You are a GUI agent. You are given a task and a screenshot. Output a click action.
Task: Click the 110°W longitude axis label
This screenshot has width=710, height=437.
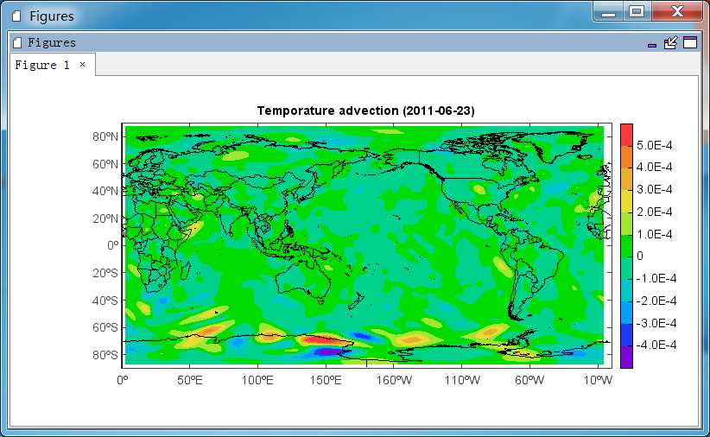tap(462, 380)
